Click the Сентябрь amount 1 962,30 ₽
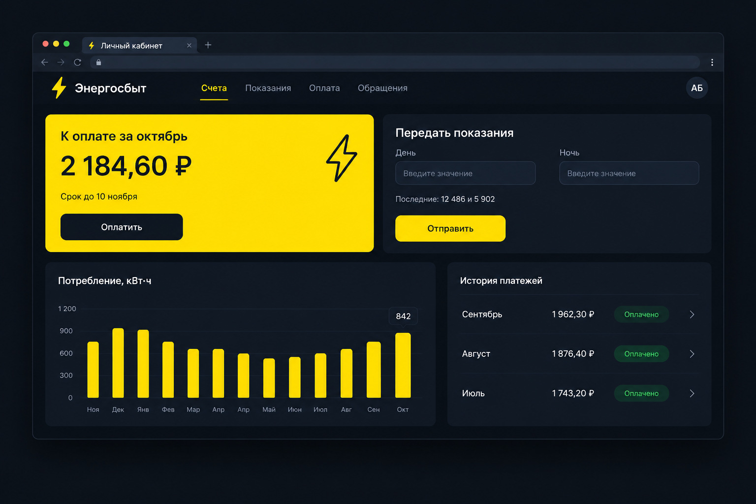 tap(573, 315)
